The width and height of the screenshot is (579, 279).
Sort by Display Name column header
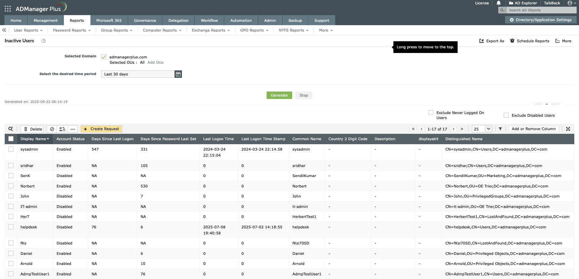(x=35, y=139)
